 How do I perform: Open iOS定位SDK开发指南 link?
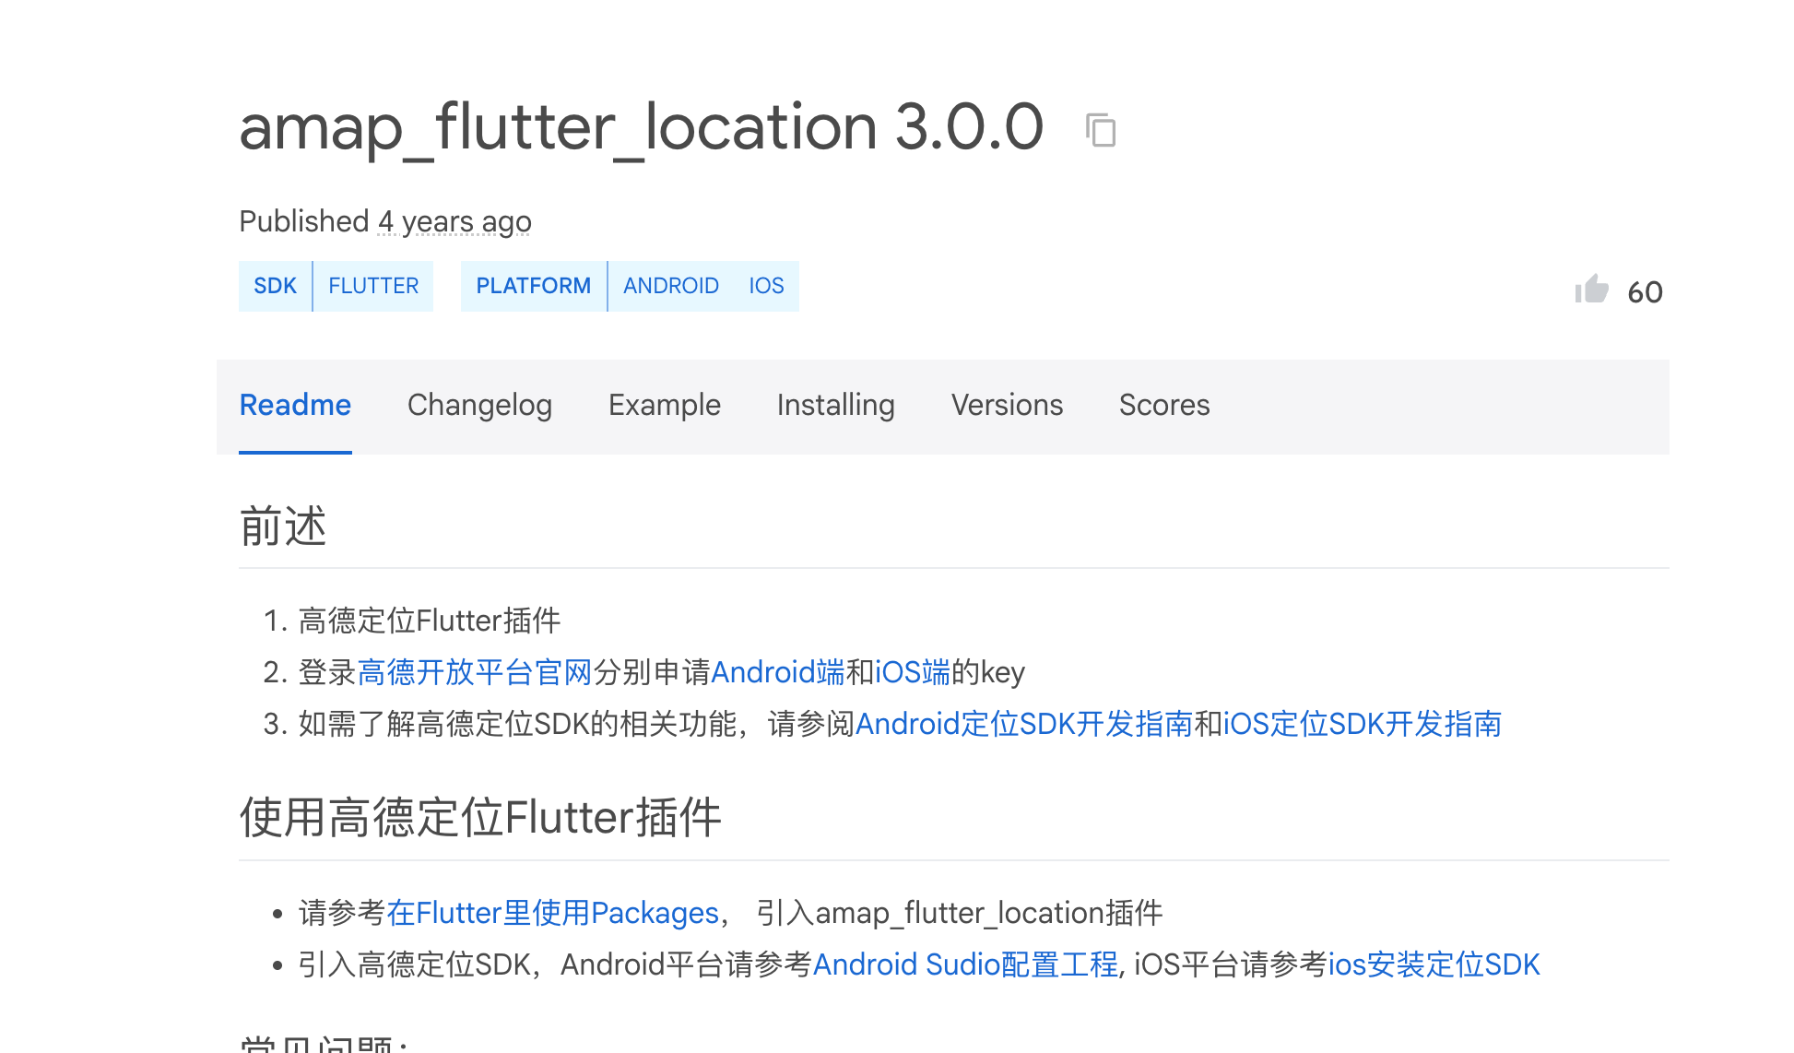tap(1362, 724)
